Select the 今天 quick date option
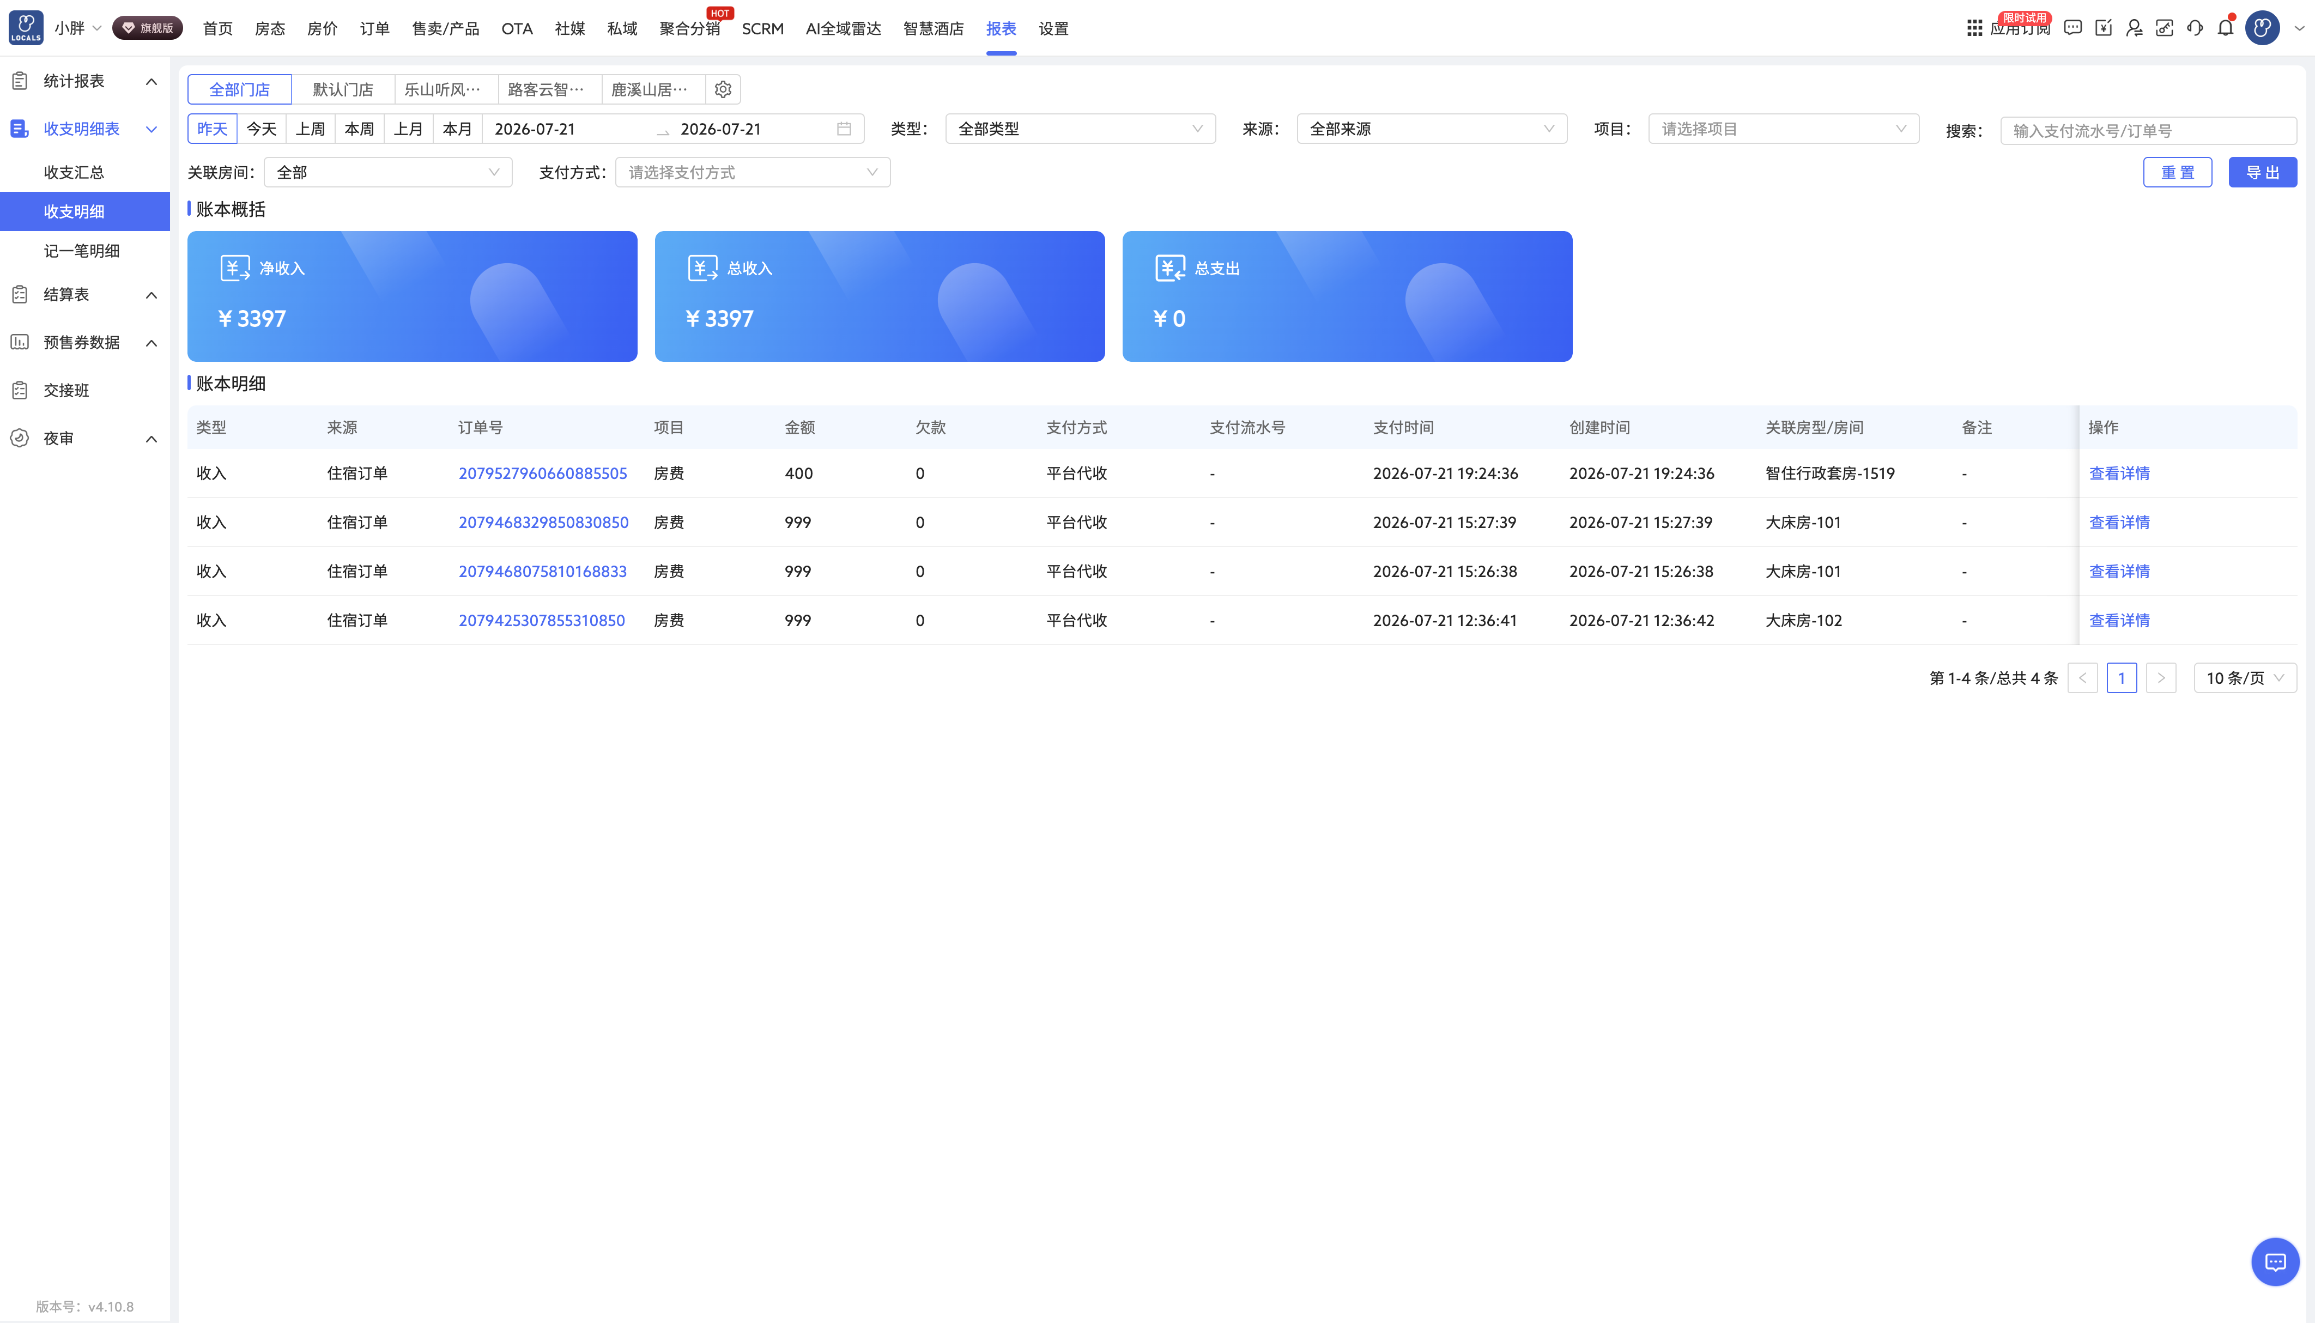2315x1323 pixels. (x=262, y=129)
